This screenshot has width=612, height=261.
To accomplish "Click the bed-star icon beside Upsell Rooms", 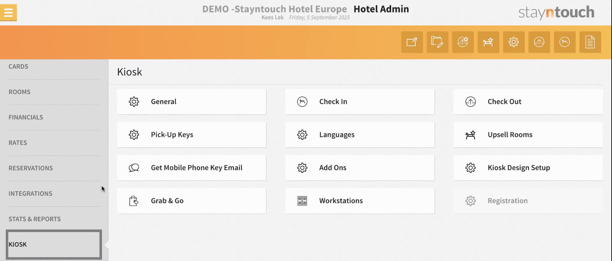I will coord(470,135).
